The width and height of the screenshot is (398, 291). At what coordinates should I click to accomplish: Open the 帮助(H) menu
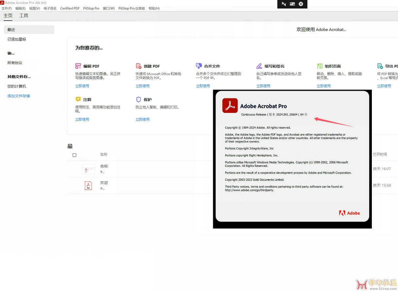[154, 9]
